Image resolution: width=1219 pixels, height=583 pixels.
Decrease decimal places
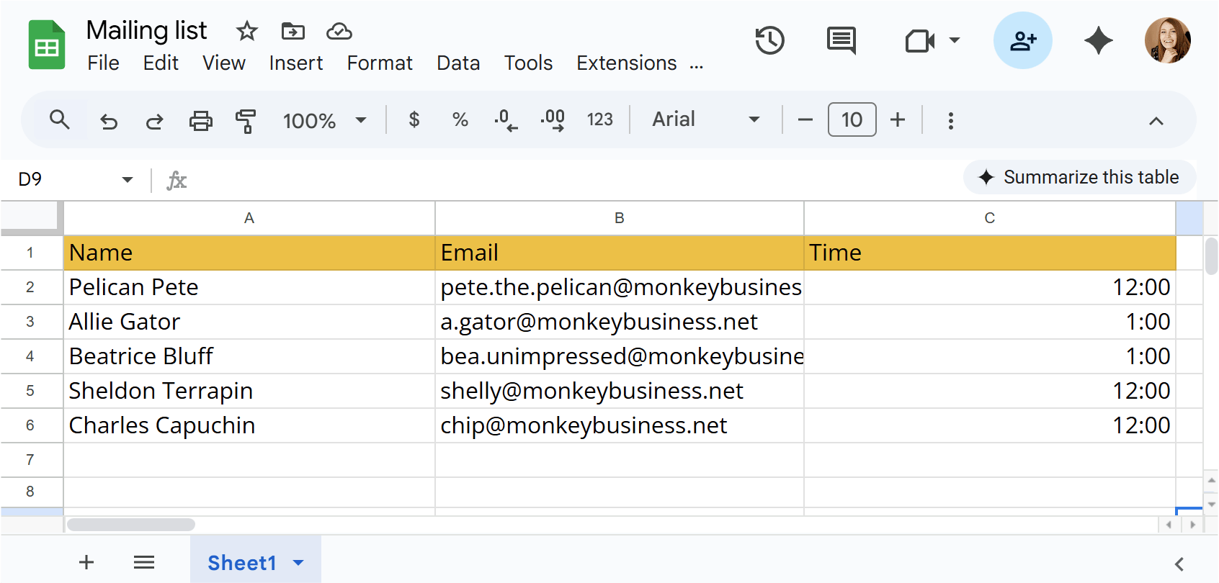(506, 120)
